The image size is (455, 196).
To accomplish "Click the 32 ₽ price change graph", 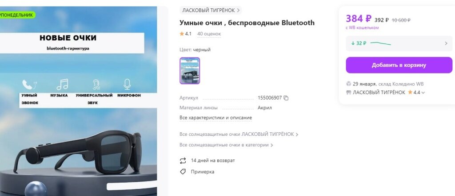I will click(x=380, y=44).
